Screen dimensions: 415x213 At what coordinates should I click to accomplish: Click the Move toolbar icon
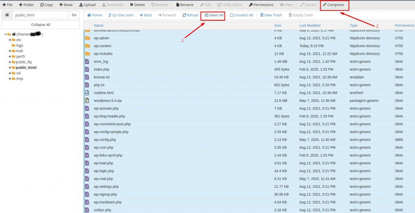[66, 5]
